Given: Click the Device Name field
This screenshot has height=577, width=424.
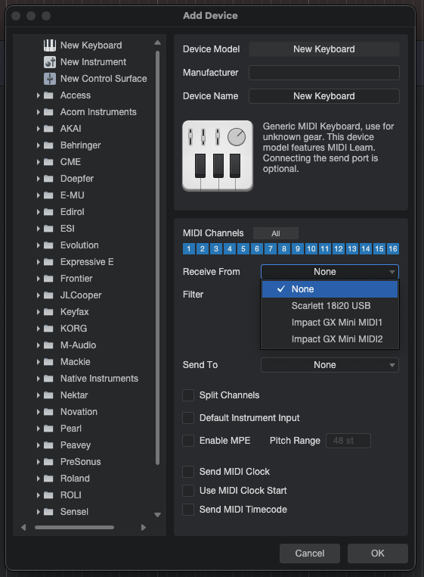Looking at the screenshot, I should point(324,96).
